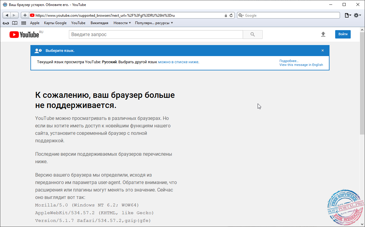Close the language selection banner

(x=322, y=51)
